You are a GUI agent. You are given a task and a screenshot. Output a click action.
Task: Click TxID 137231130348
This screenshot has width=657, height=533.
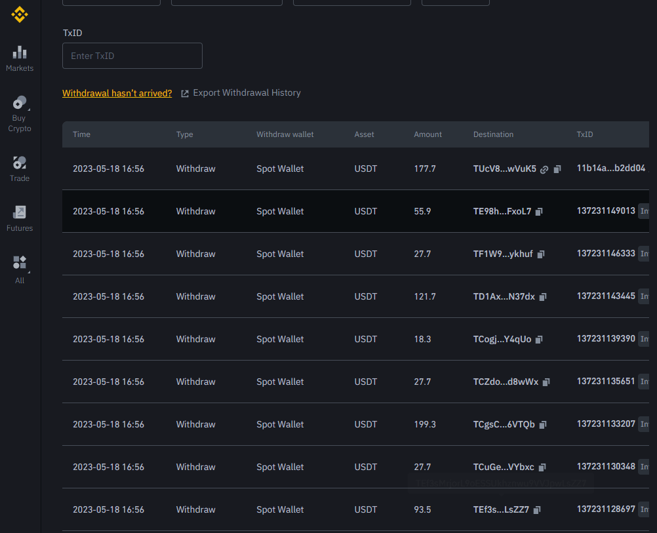[x=606, y=467]
